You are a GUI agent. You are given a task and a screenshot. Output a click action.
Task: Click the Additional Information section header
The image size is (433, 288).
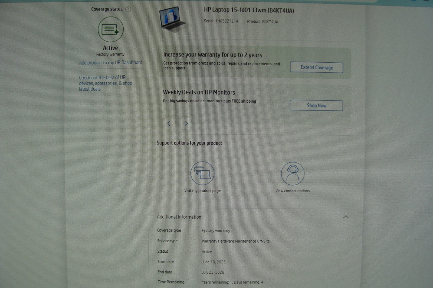[x=179, y=217]
